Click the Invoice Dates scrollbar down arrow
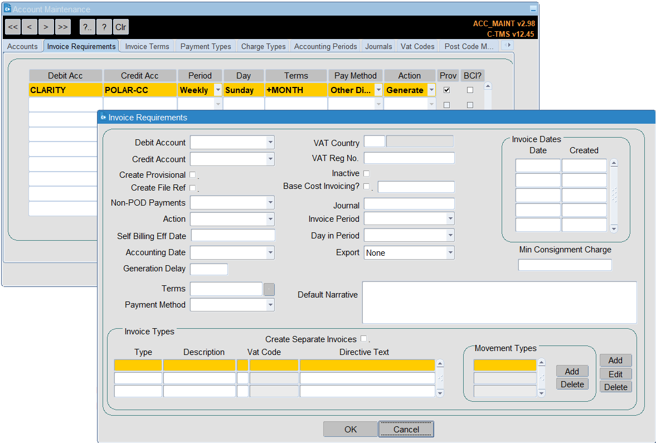 pyautogui.click(x=614, y=228)
